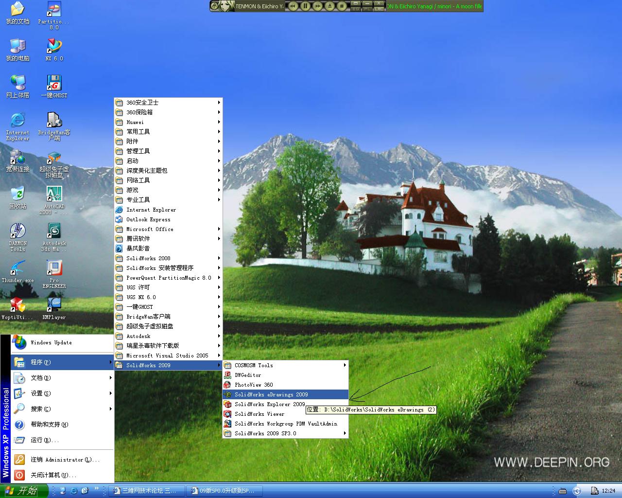Select the AutoCAD 2008 desktop shortcut
622x498 pixels.
click(54, 200)
